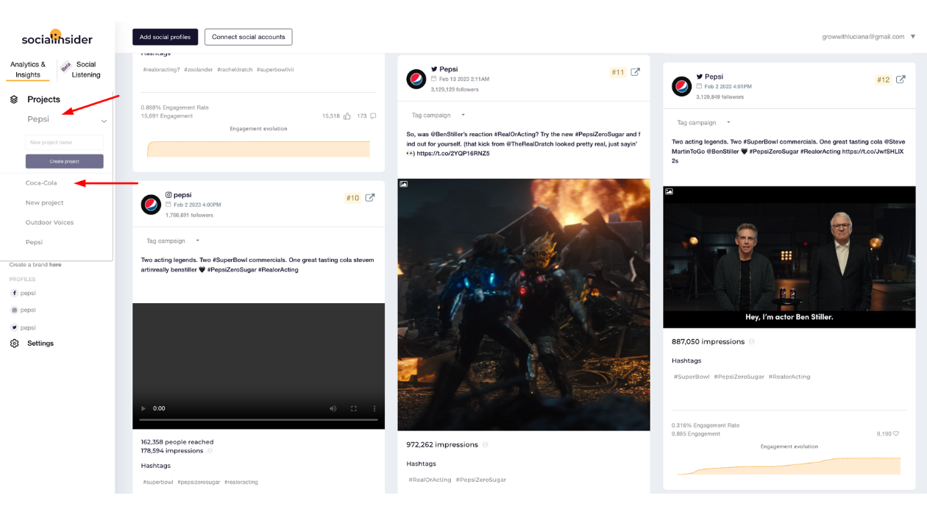Click the #PepsiZeroSugar hashtag tag on post #12
The width and height of the screenshot is (927, 515).
coord(738,377)
